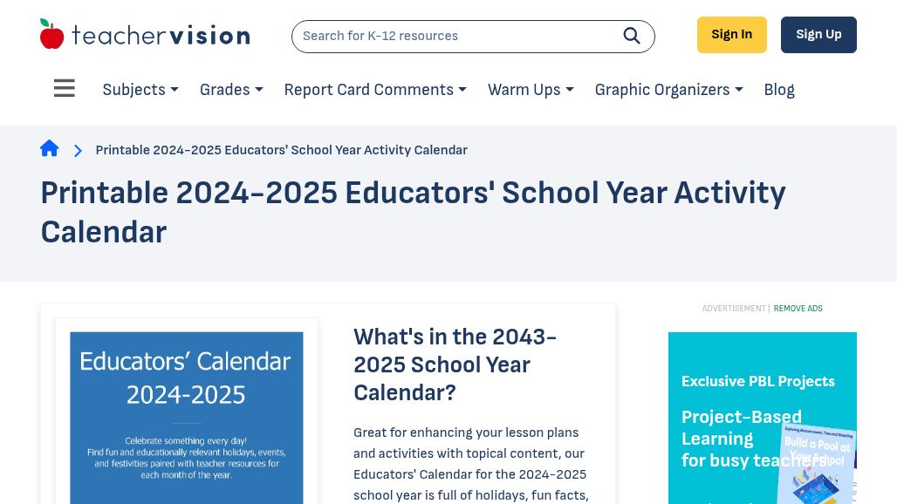Viewport: 897px width, 504px height.
Task: Click the yellow Sign In button
Action: point(732,35)
